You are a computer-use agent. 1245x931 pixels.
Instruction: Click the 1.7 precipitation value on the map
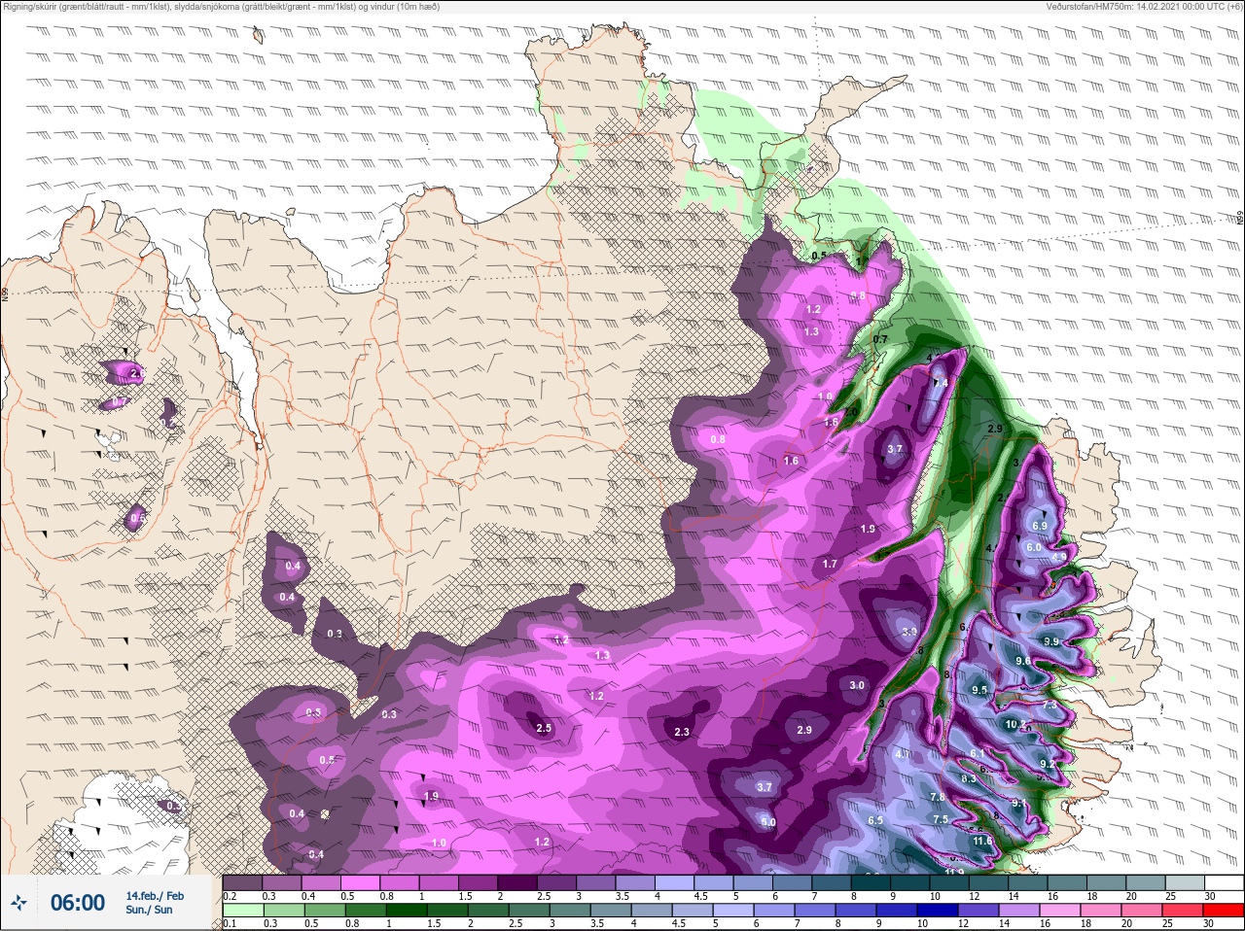[830, 565]
